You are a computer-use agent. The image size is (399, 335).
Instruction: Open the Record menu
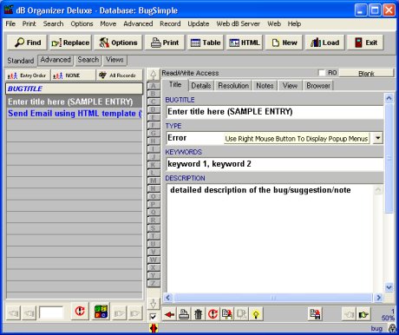pos(170,23)
